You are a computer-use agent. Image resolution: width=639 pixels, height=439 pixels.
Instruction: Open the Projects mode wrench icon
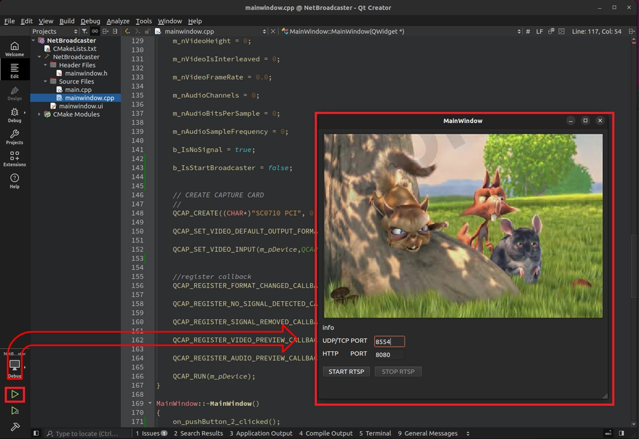tap(14, 137)
